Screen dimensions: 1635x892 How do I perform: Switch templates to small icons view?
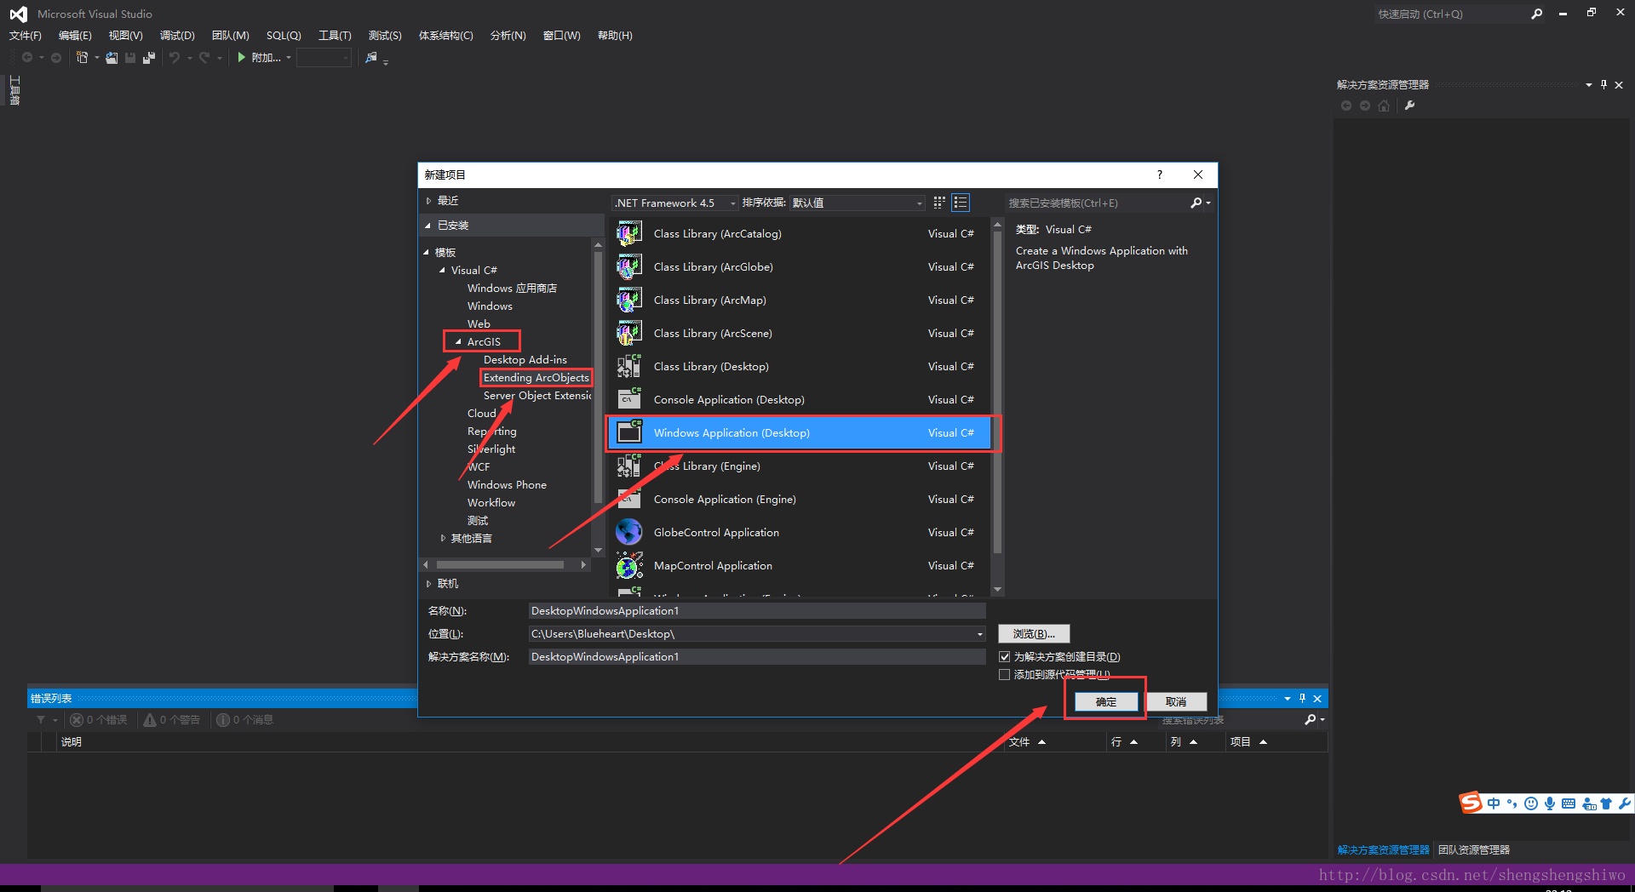pyautogui.click(x=939, y=203)
